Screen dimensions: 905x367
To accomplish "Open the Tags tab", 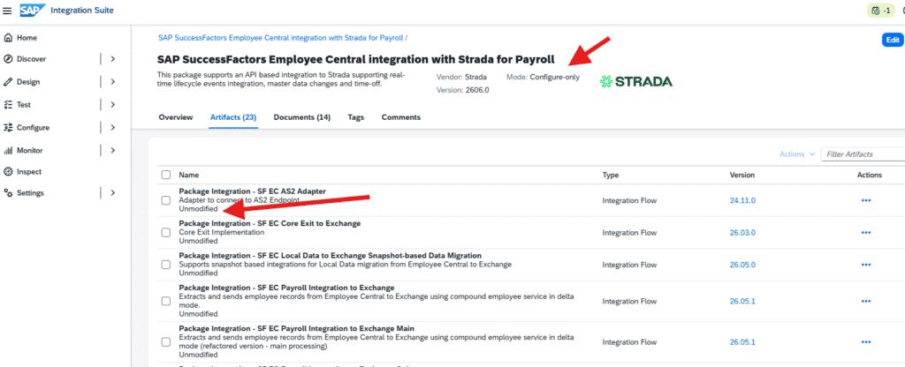I will tap(356, 117).
